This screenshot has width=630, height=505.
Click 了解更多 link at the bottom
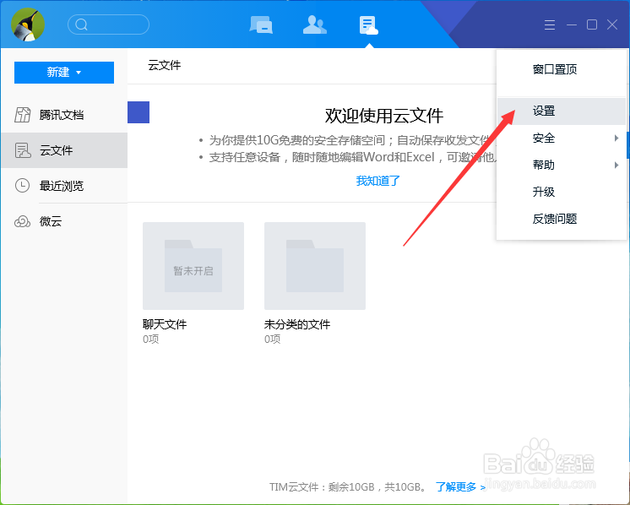pos(460,487)
